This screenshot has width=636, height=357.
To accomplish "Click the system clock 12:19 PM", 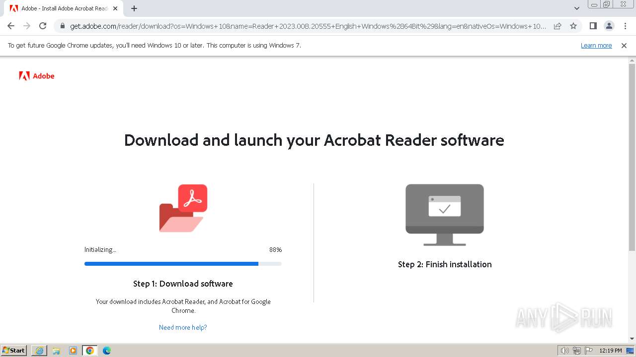I will [x=611, y=351].
